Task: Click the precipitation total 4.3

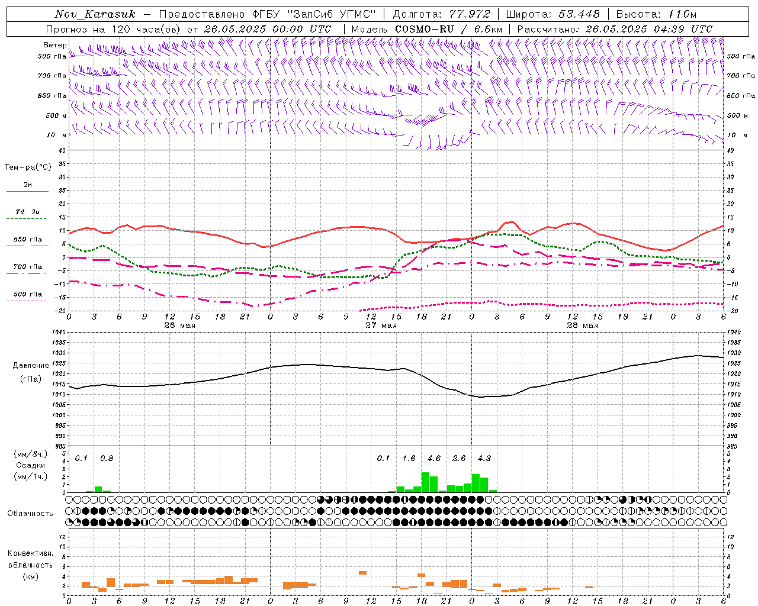Action: click(x=484, y=458)
